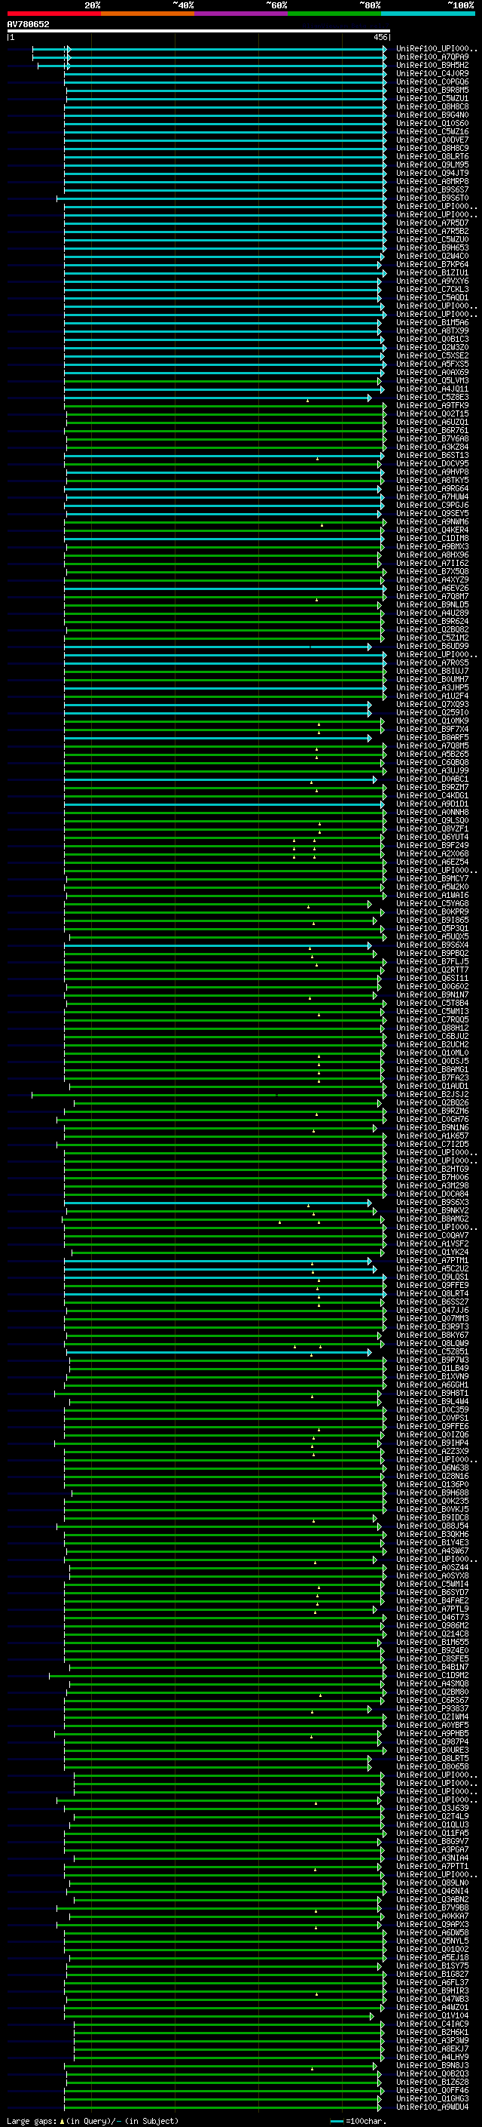
Task: Open hit UniRef100_Q01Q02
Action: (432, 1950)
